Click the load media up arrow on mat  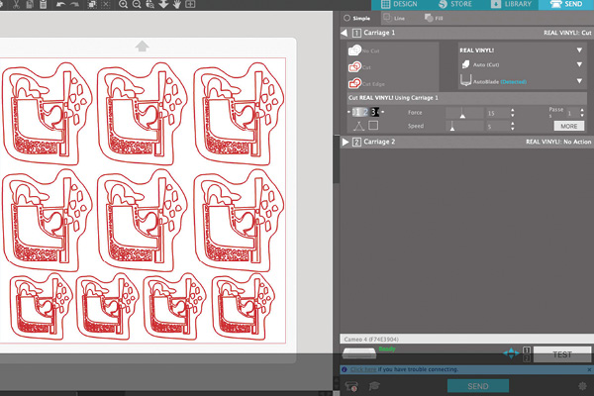(x=142, y=47)
